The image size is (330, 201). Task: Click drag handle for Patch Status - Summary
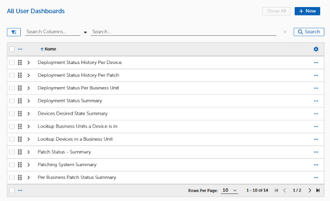(x=20, y=152)
